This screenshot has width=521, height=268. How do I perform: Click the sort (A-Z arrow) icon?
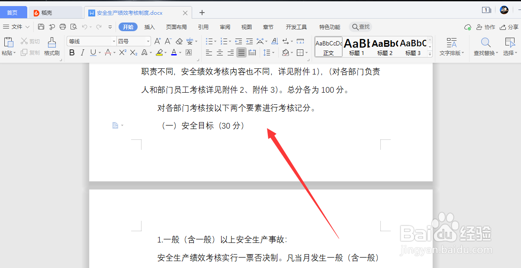(275, 41)
